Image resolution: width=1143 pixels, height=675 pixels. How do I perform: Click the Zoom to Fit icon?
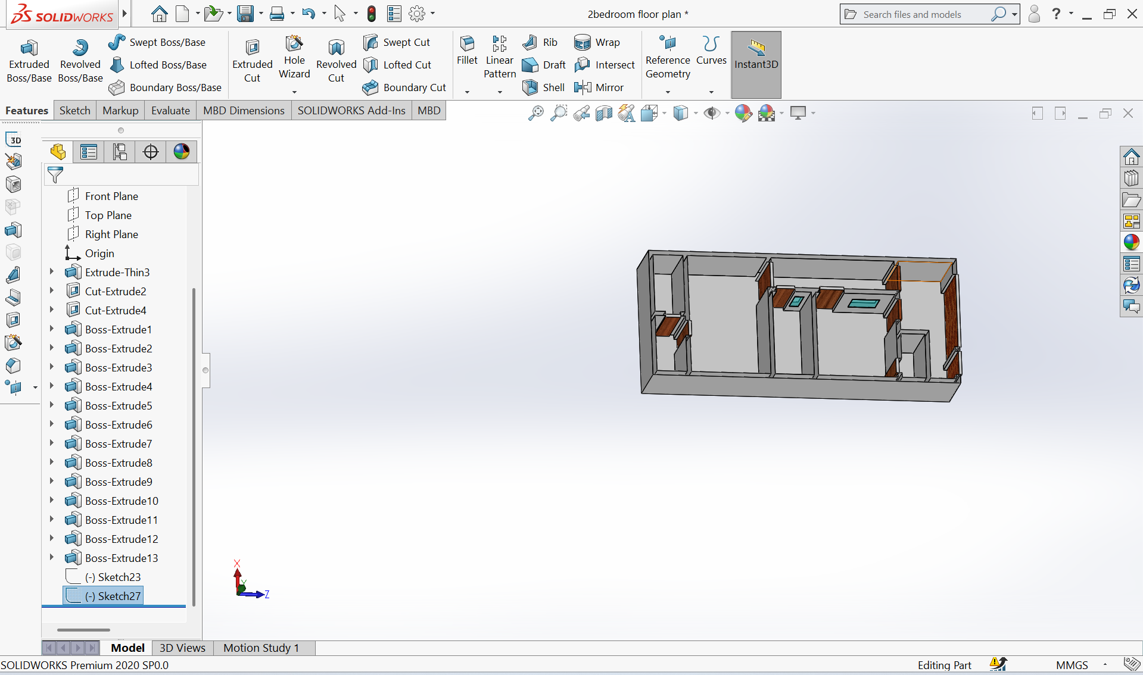point(535,113)
